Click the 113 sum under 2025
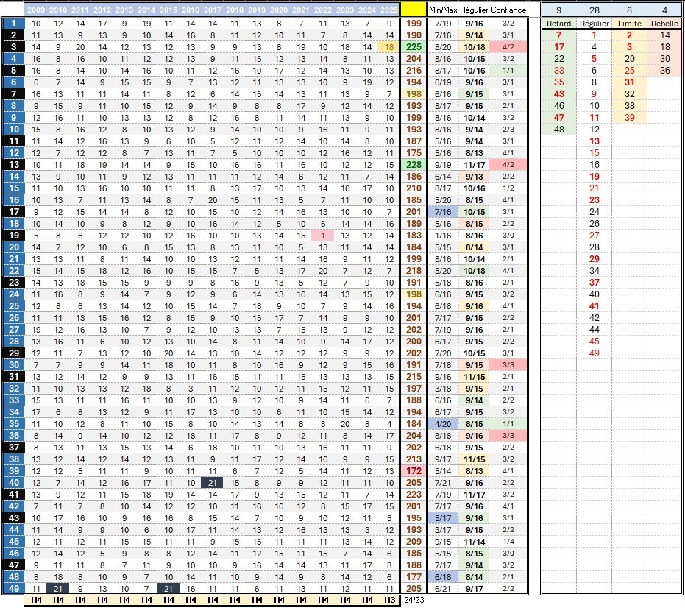Image resolution: width=685 pixels, height=608 pixels. (x=388, y=600)
